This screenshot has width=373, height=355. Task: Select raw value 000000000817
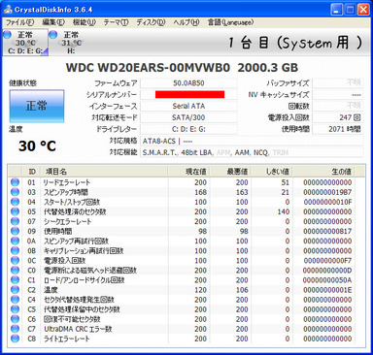click(327, 231)
